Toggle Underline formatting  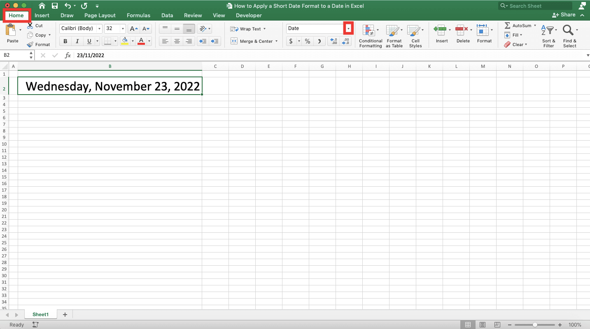pos(89,41)
